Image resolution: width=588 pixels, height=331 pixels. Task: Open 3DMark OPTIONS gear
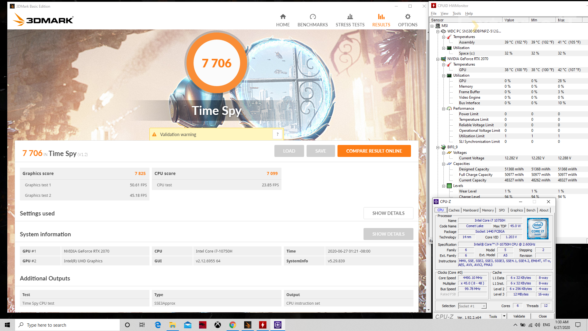coord(408,21)
